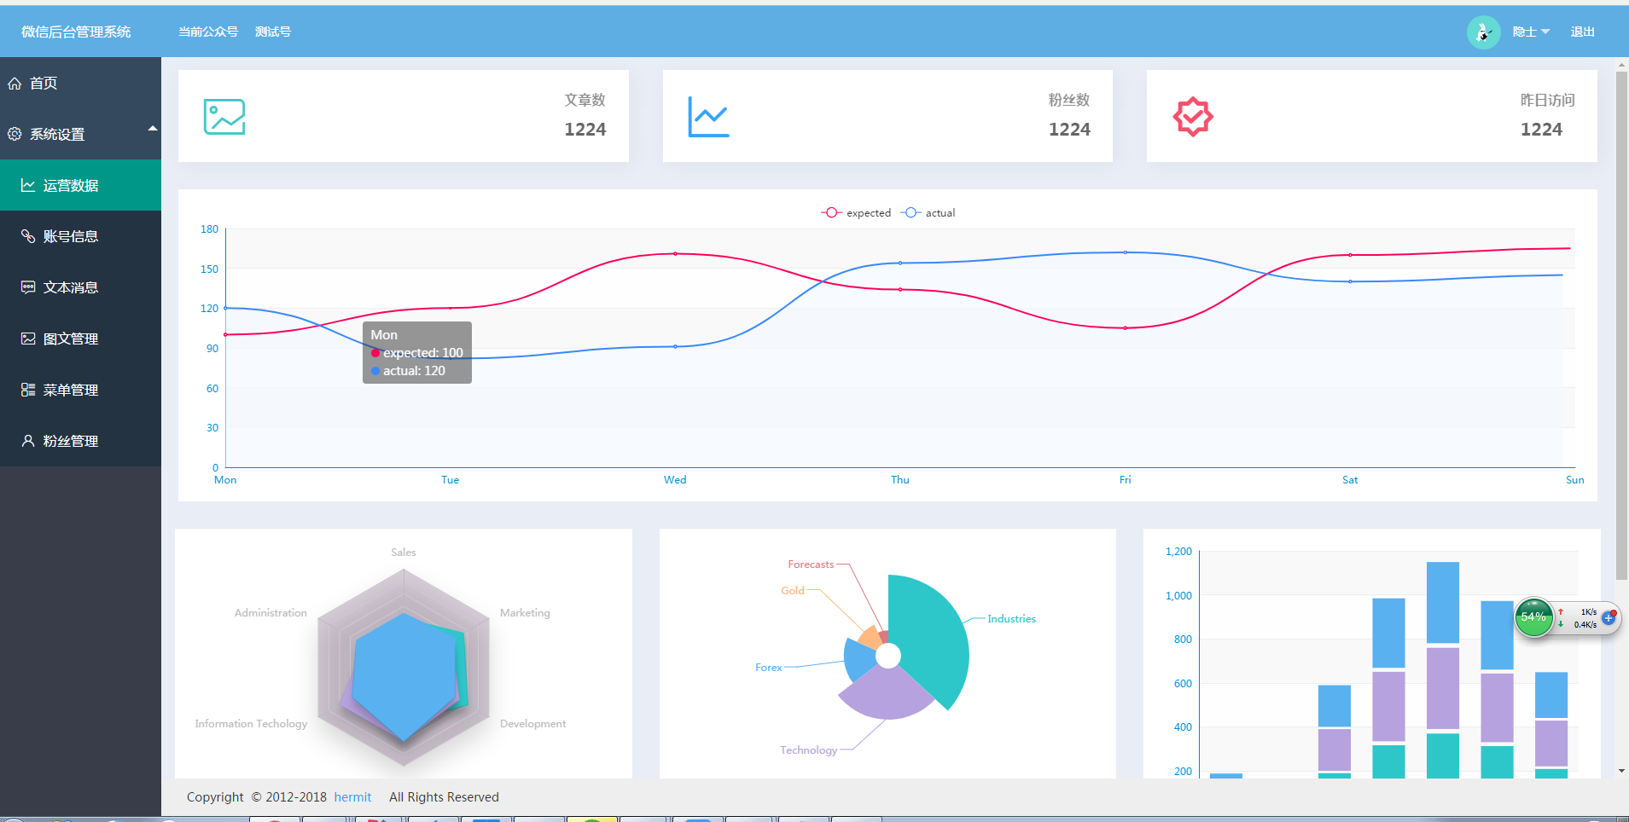Click the user avatar in the header
The width and height of the screenshot is (1629, 822).
coord(1483,32)
